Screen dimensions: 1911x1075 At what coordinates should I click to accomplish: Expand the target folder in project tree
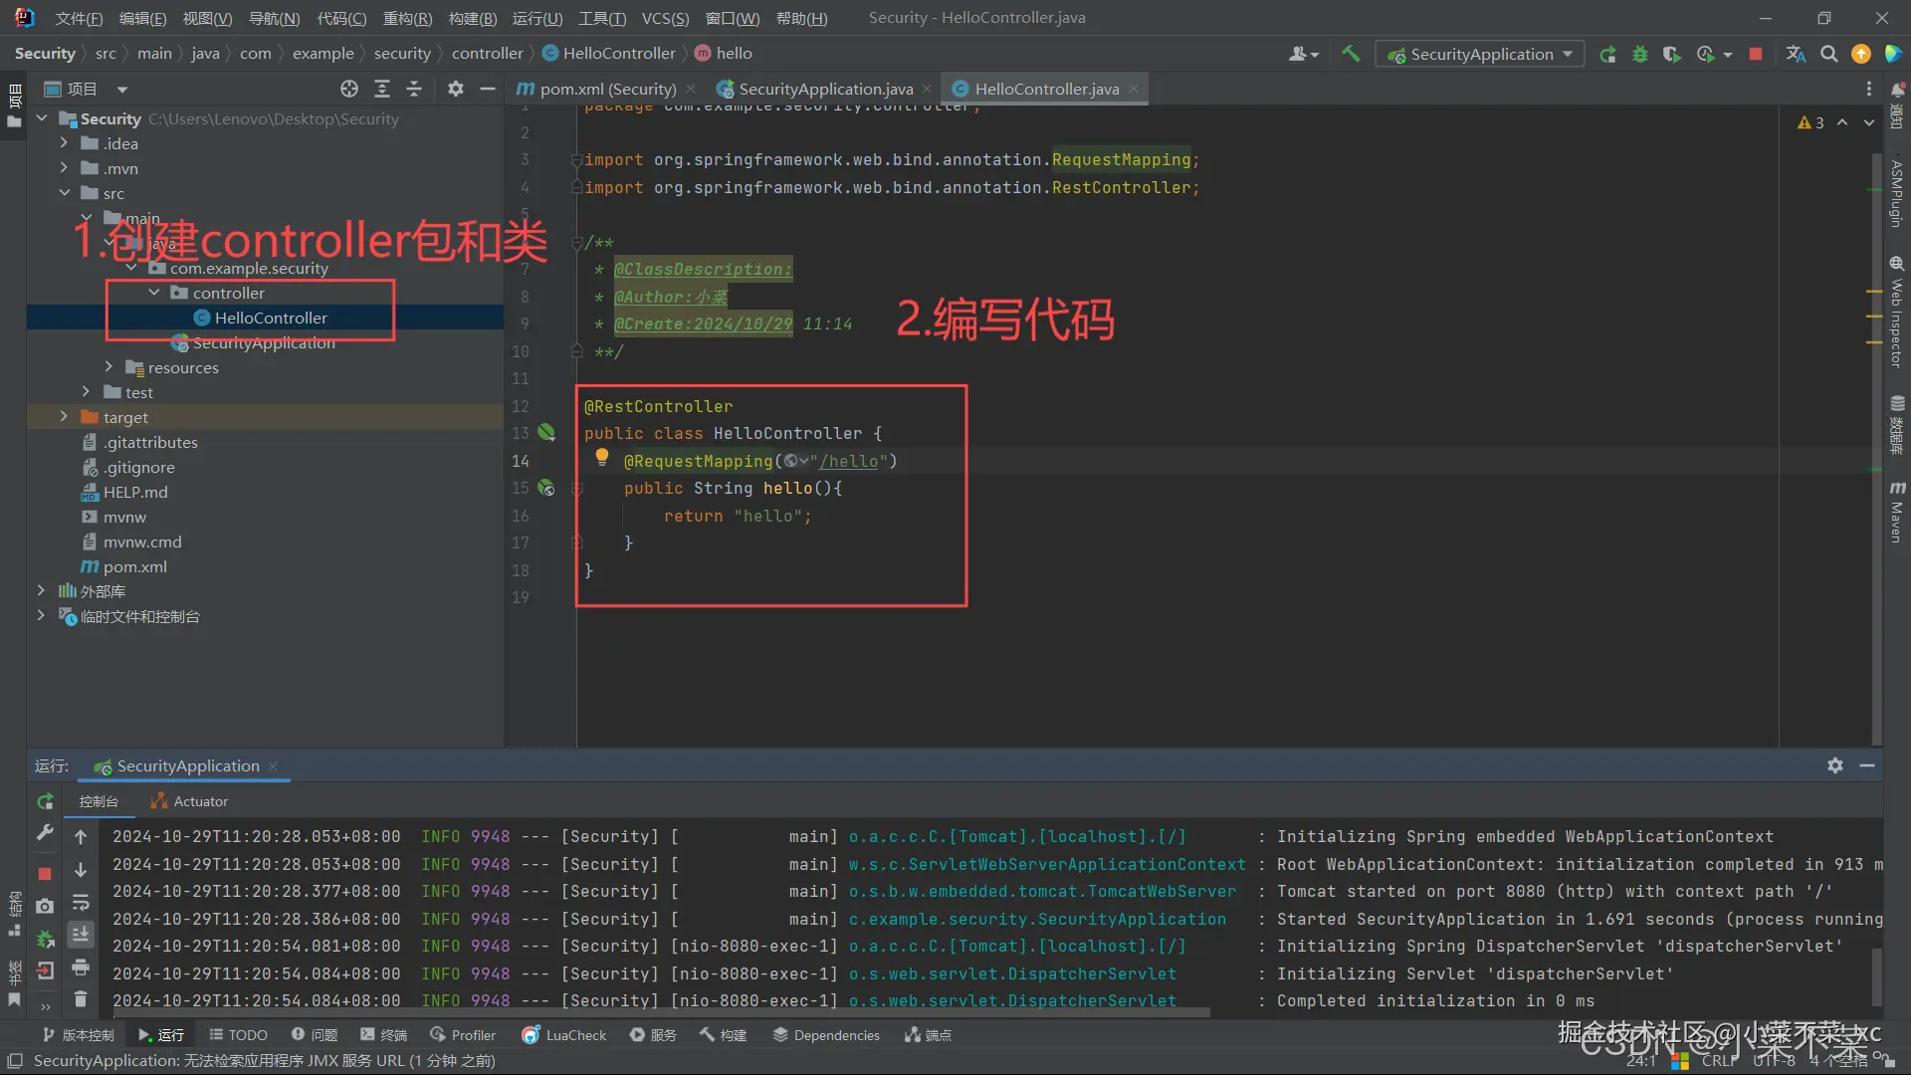pyautogui.click(x=64, y=417)
